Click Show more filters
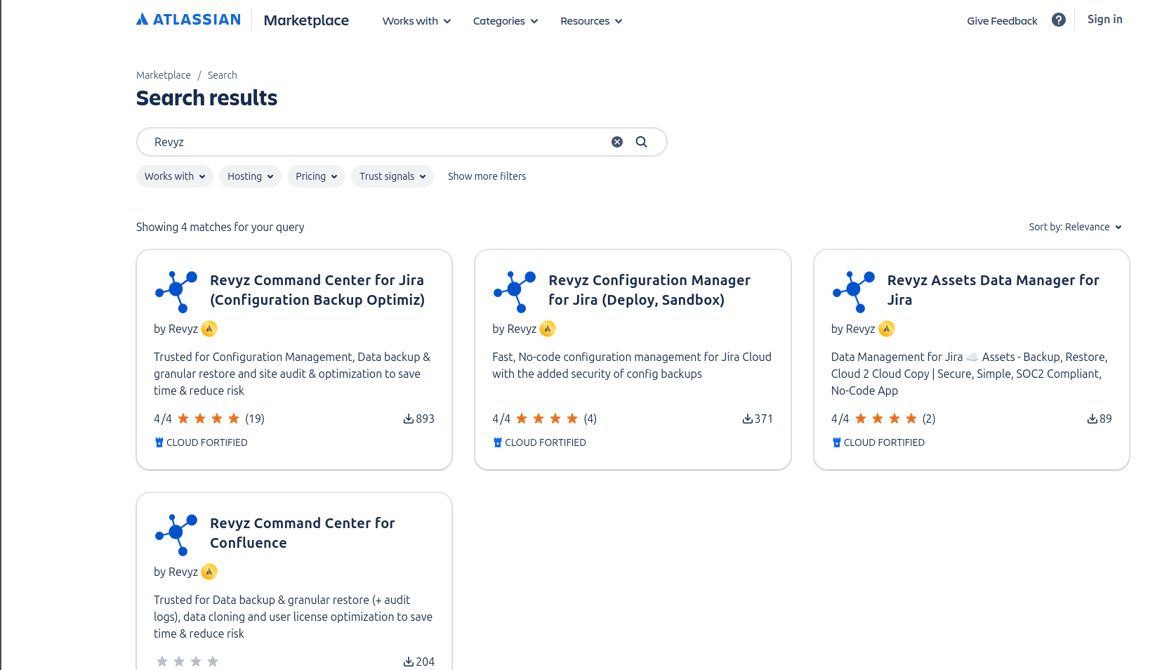The height and width of the screenshot is (670, 1169). 487,176
